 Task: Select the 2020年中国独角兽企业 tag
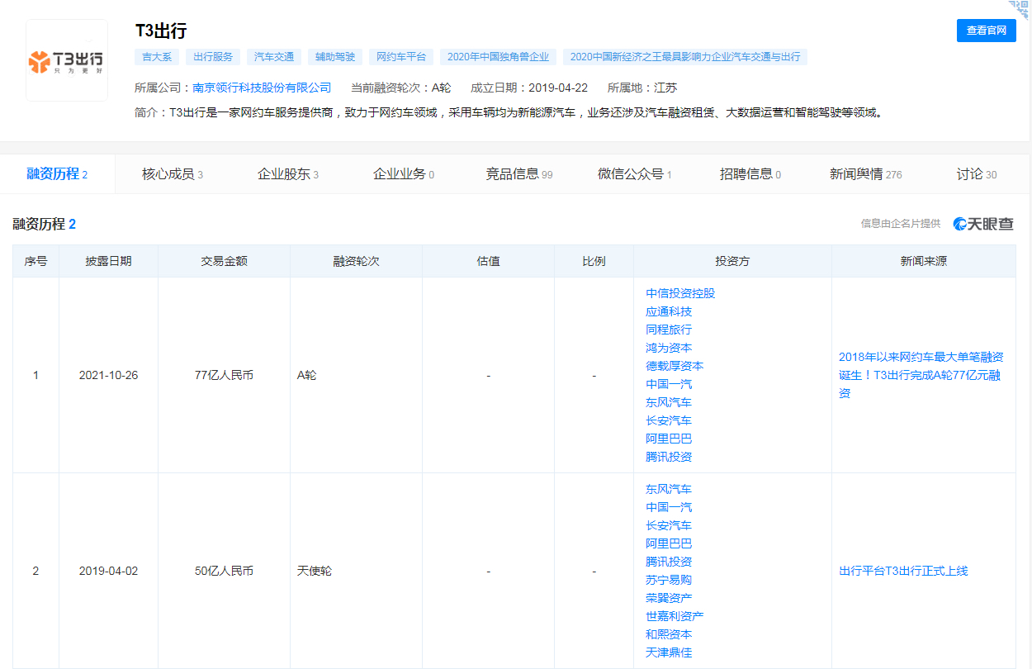coord(499,57)
